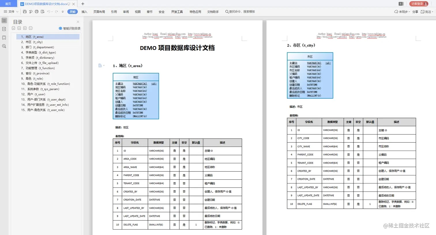The image size is (436, 235).
Task: Click the 分享 share button
Action: (415, 12)
